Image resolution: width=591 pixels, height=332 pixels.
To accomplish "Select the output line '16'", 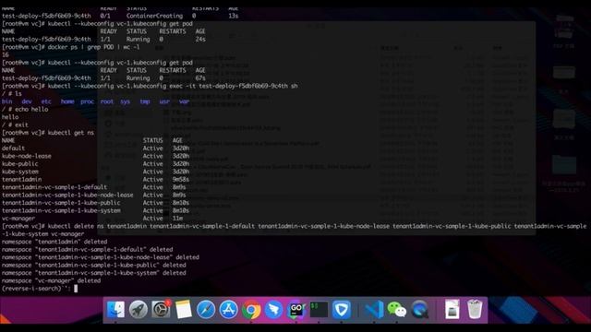I will pos(6,55).
